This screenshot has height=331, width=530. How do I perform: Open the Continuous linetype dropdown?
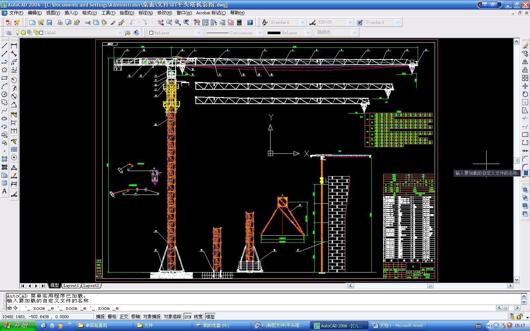click(x=260, y=33)
